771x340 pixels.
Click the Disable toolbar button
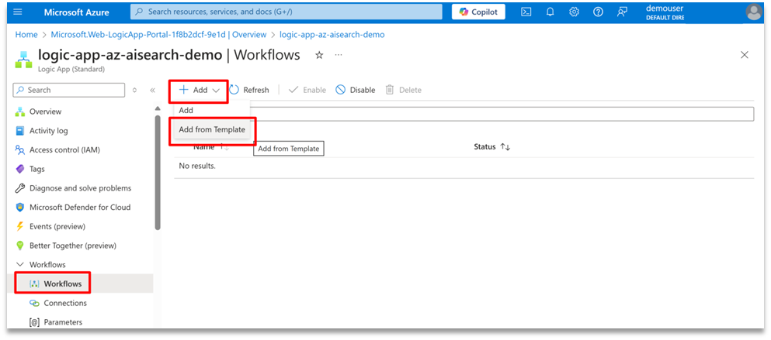click(356, 91)
